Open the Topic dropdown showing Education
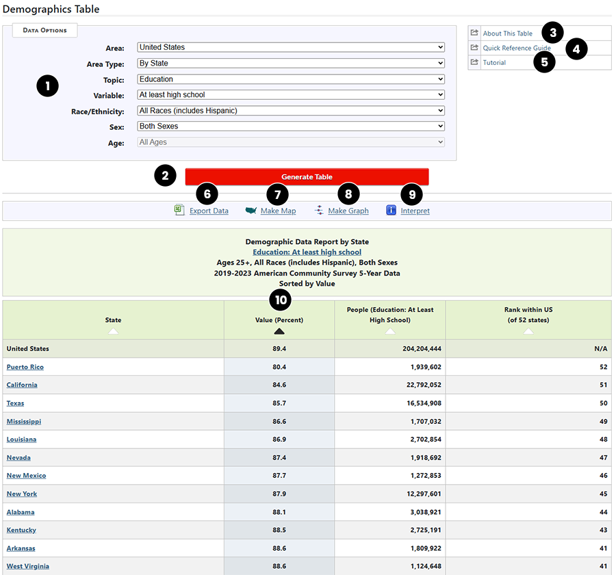Viewport: 616px width, 575px height. 291,79
